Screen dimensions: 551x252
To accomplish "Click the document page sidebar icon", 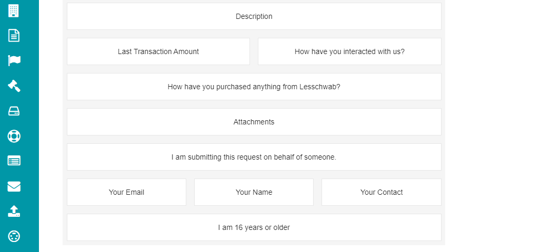I will point(14,35).
